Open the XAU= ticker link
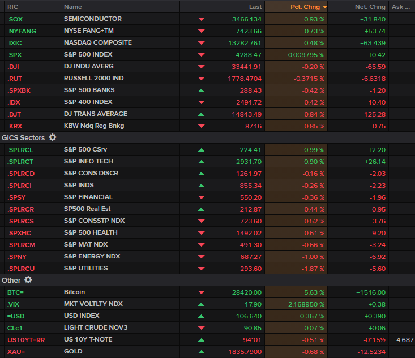The height and width of the screenshot is (358, 415). tap(16, 352)
